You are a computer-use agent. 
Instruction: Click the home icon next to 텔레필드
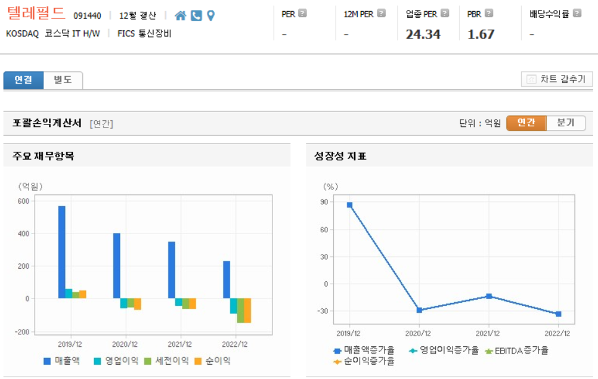tap(181, 15)
